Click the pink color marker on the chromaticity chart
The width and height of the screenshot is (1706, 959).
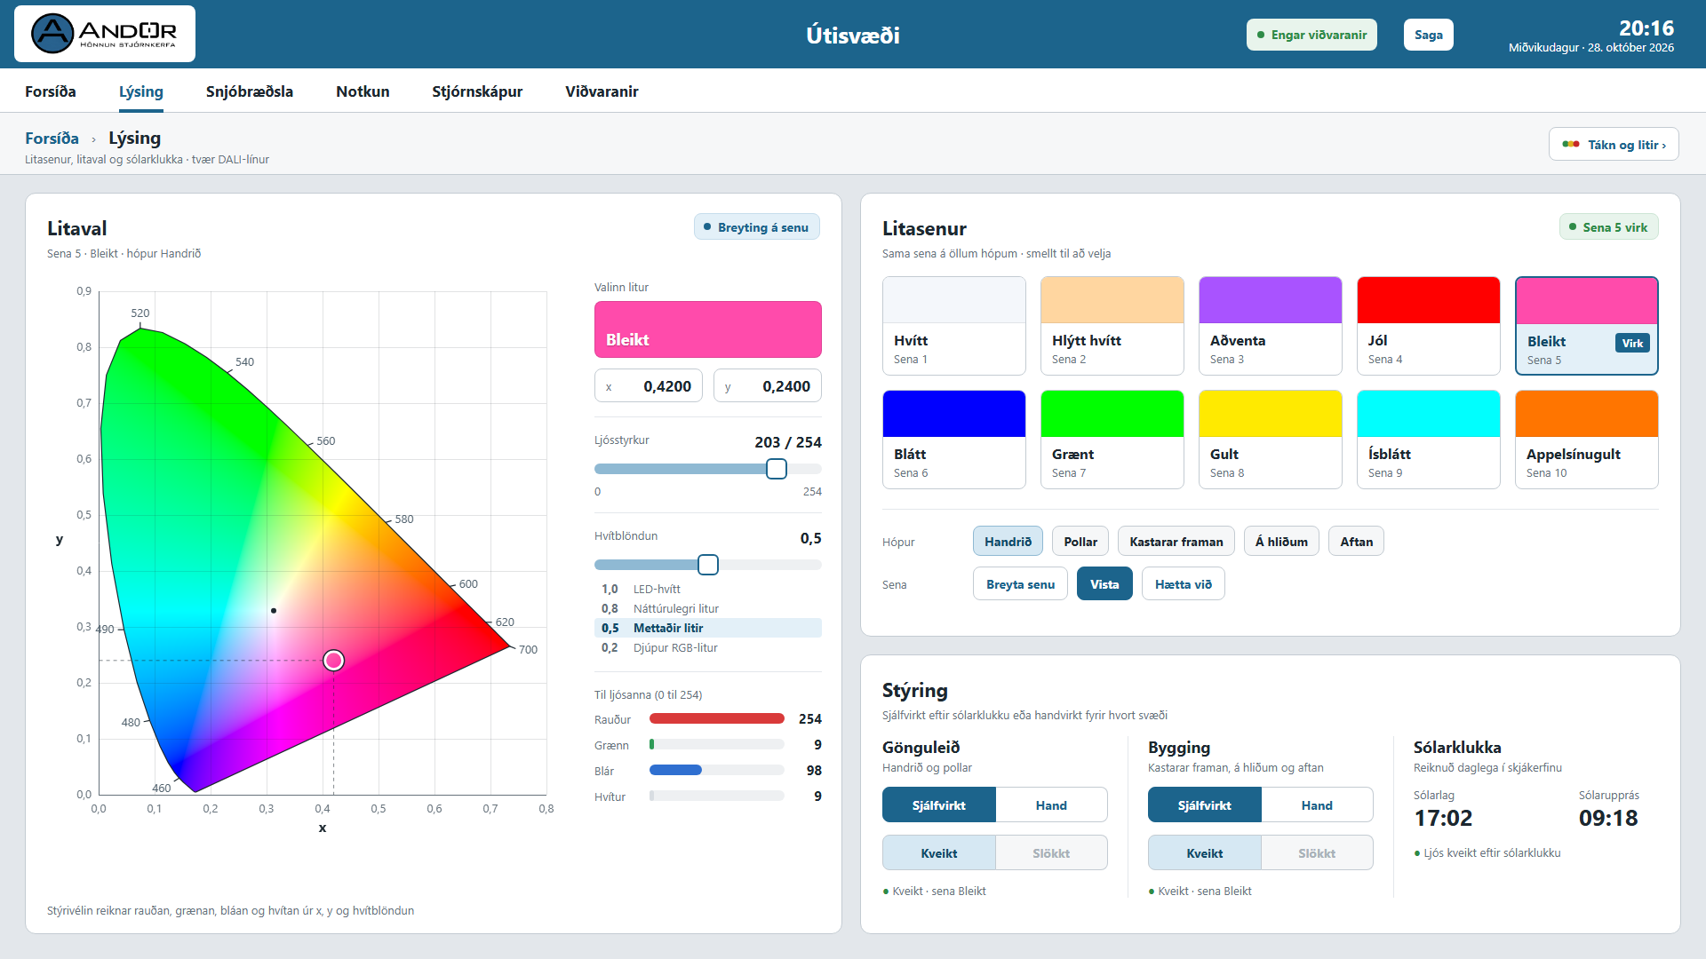pyautogui.click(x=333, y=660)
